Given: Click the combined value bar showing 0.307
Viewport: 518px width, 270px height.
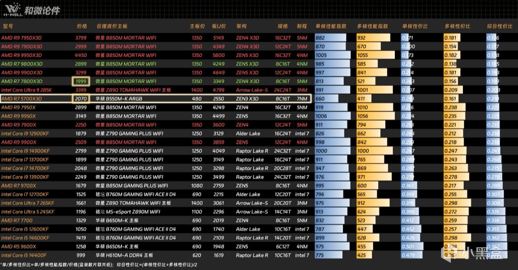Looking at the screenshot, I should pos(495,194).
